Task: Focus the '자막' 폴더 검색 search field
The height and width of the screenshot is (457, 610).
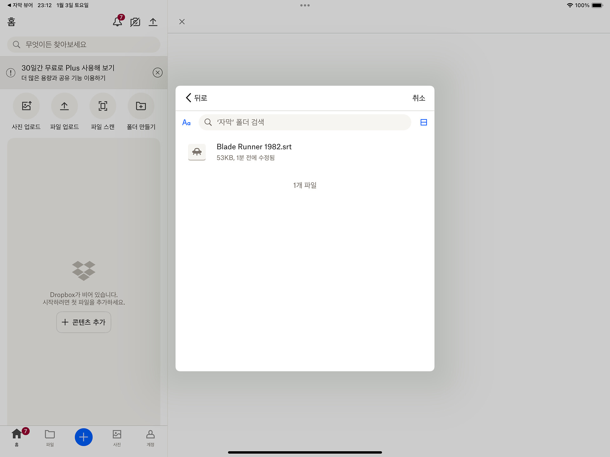Action: pos(304,122)
